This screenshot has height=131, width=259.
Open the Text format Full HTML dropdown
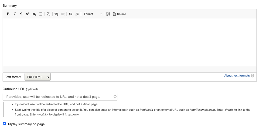pos(38,77)
